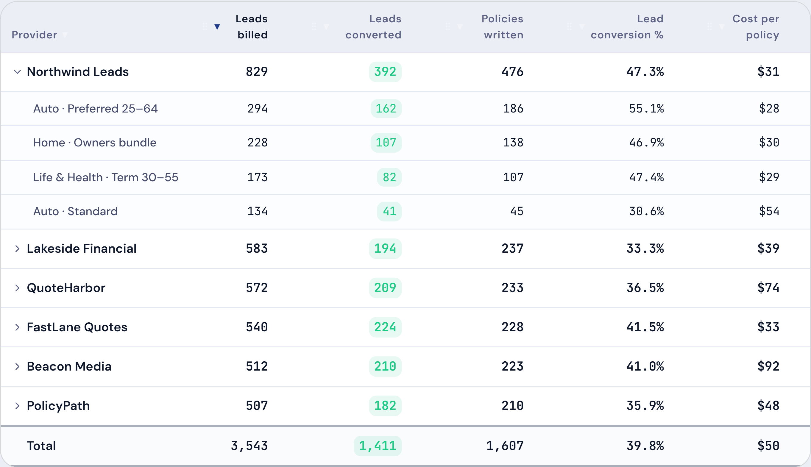Click the green 392 converted badge
This screenshot has height=467, width=811.
[385, 72]
